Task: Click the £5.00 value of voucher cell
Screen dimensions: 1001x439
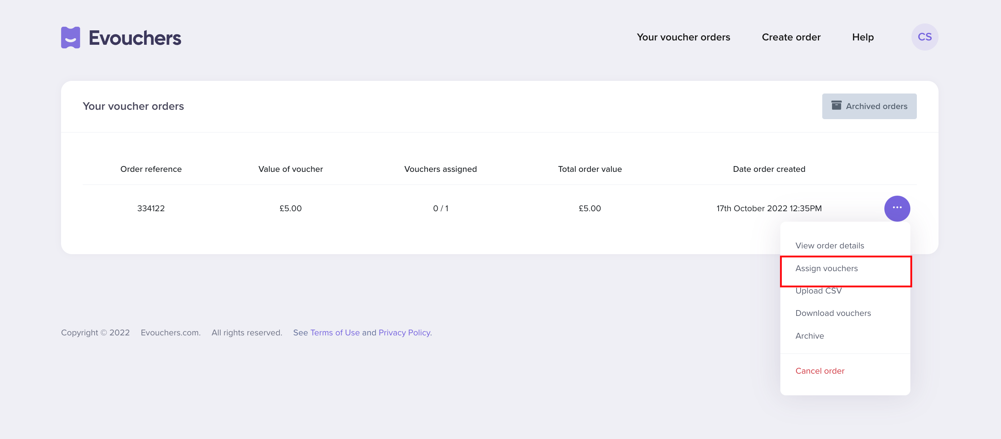Action: (290, 208)
